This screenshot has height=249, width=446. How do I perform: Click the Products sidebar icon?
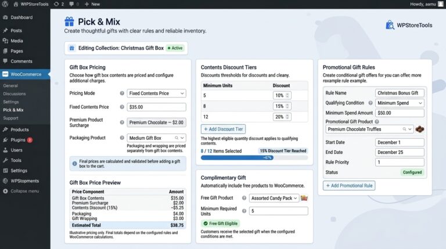[x=5, y=129]
